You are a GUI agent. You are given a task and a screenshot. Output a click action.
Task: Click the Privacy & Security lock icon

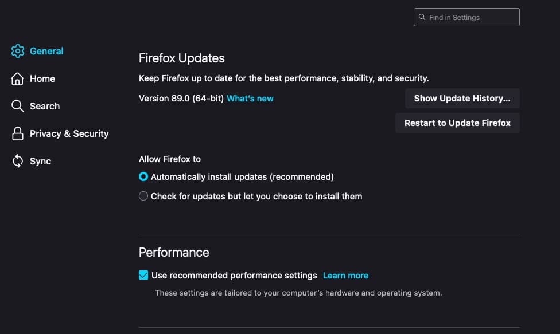(x=18, y=133)
